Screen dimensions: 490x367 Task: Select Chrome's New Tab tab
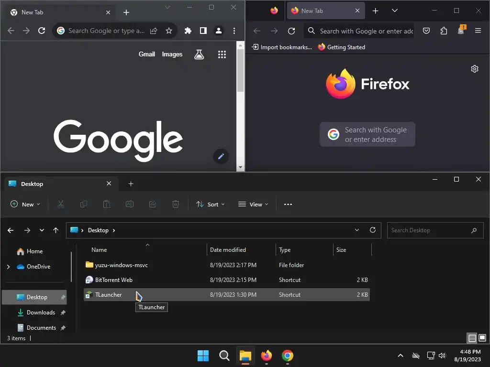coord(60,12)
